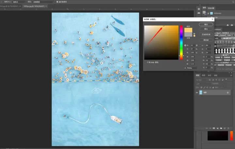Select the HSB brightness B radio button
Screen dimensions: 235x149
pos(185,52)
